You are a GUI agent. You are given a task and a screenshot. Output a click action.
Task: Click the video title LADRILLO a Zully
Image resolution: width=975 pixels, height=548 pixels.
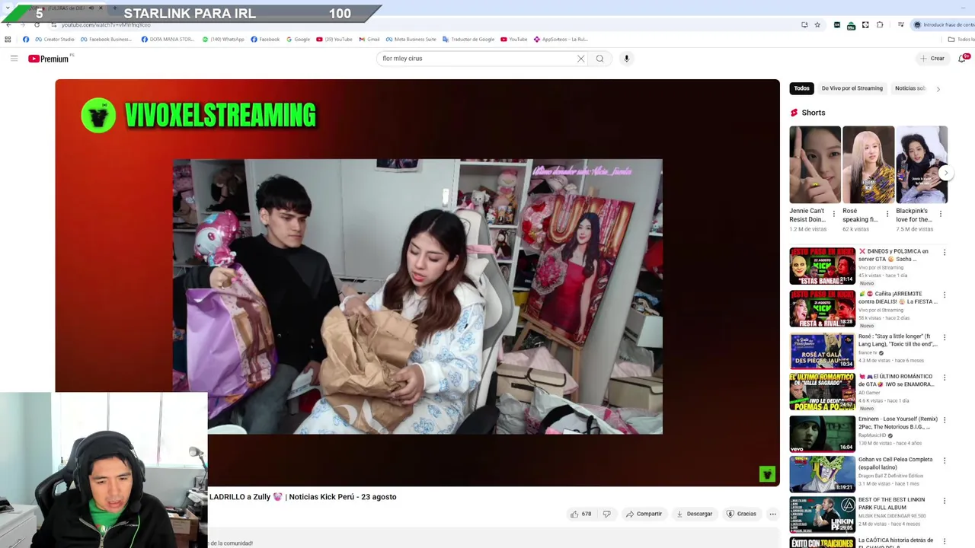click(x=303, y=497)
